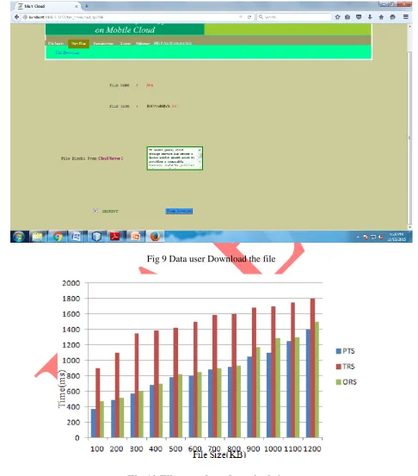Show hidden system tray icons arrow
The image size is (418, 476).
(x=358, y=237)
